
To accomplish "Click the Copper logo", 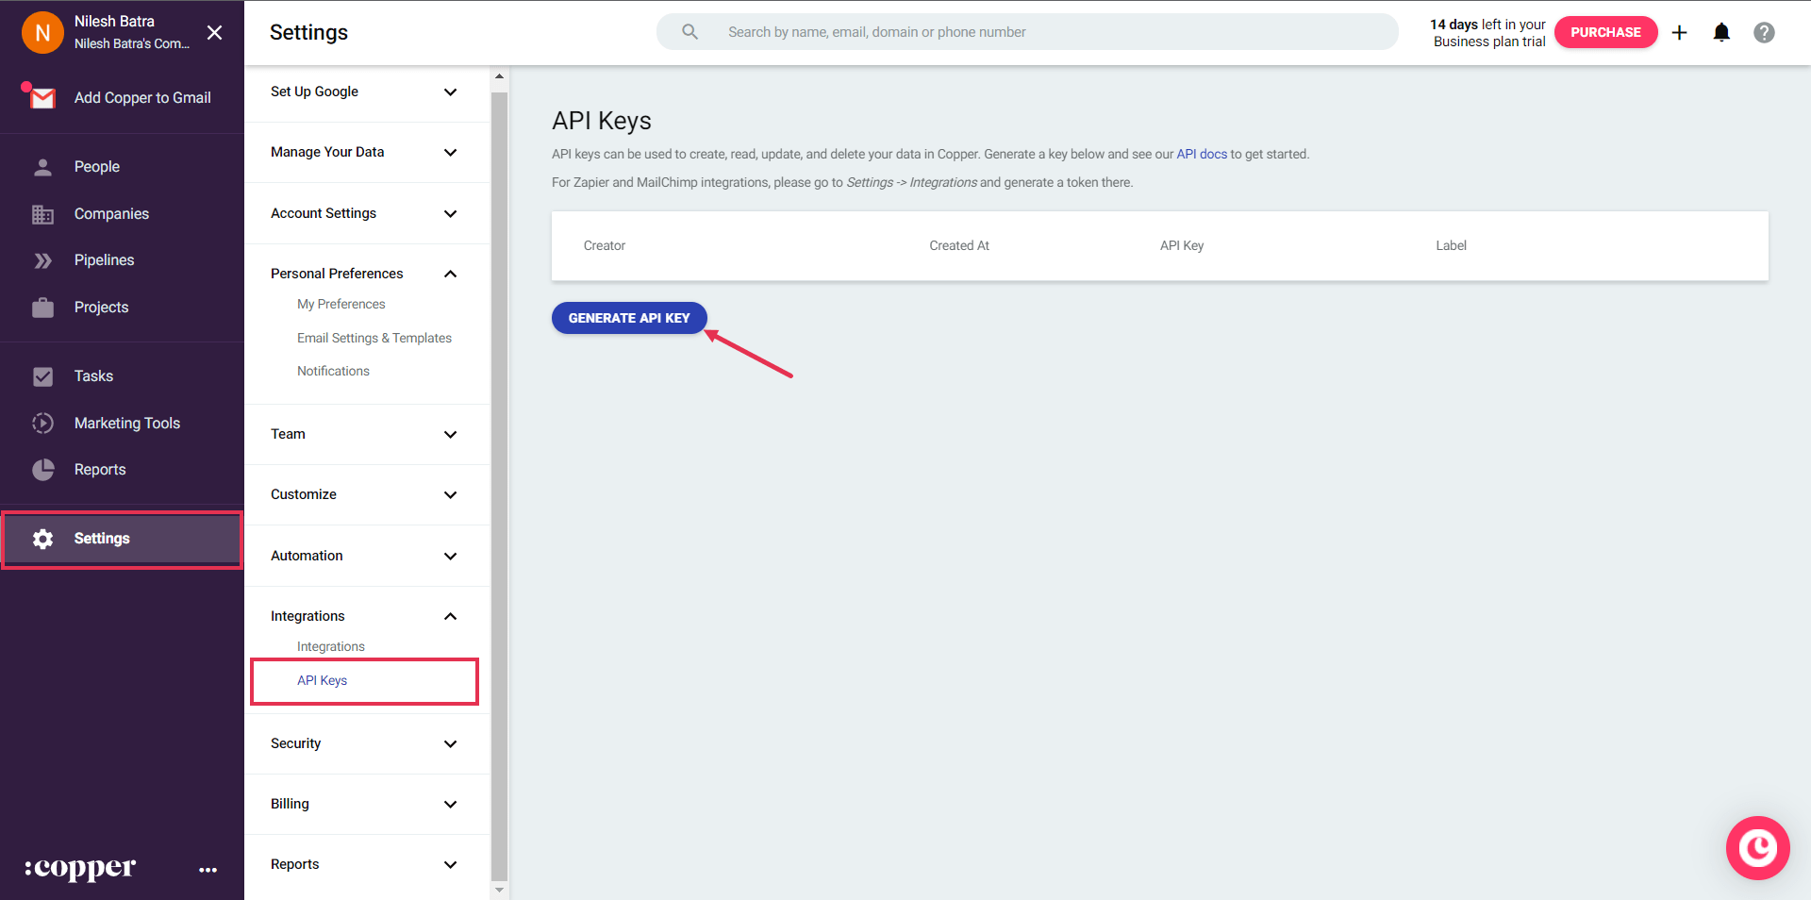I will [80, 868].
